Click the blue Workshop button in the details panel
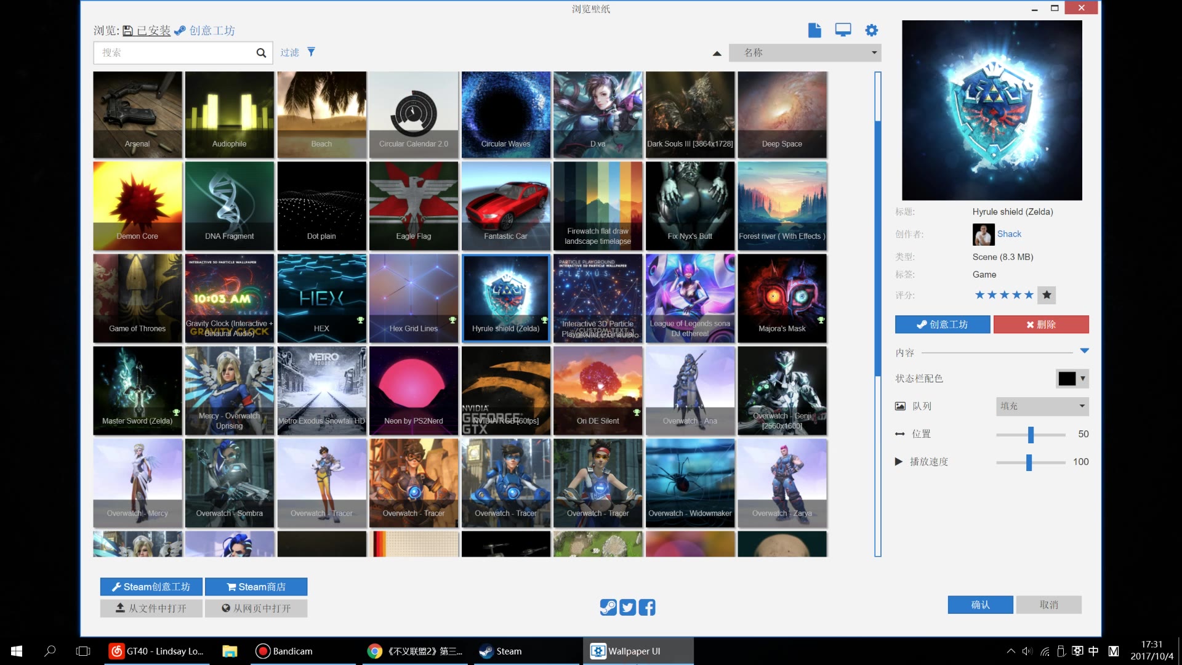 pos(943,324)
